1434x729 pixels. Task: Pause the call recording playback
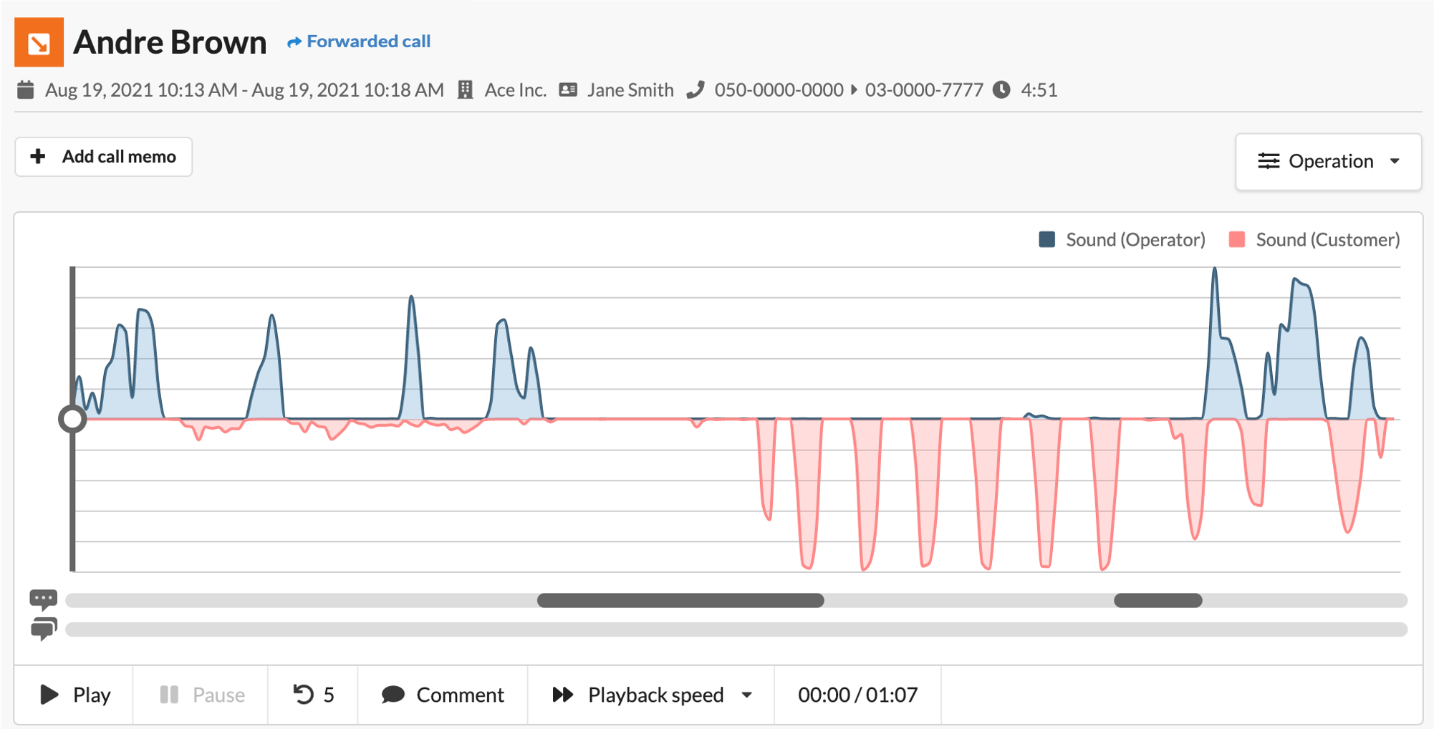click(x=201, y=695)
